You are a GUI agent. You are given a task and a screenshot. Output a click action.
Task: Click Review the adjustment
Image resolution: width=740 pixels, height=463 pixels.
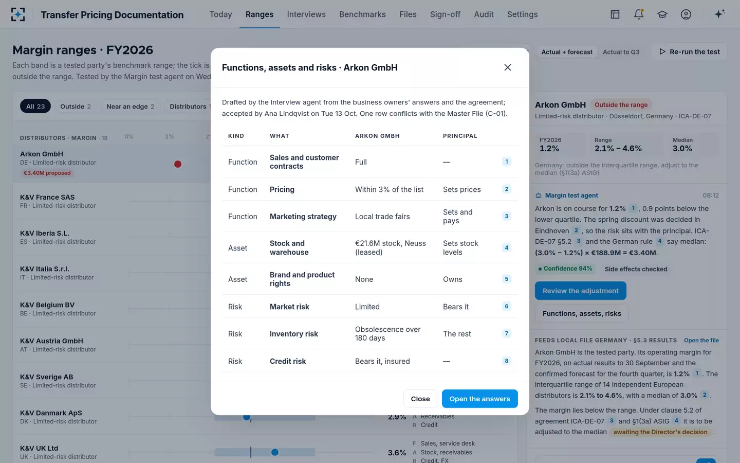tap(581, 291)
